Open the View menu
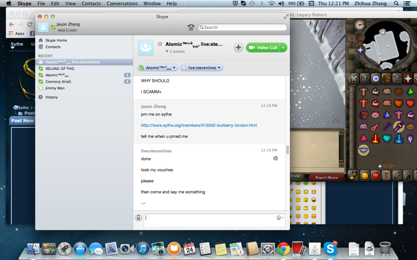 [x=70, y=3]
